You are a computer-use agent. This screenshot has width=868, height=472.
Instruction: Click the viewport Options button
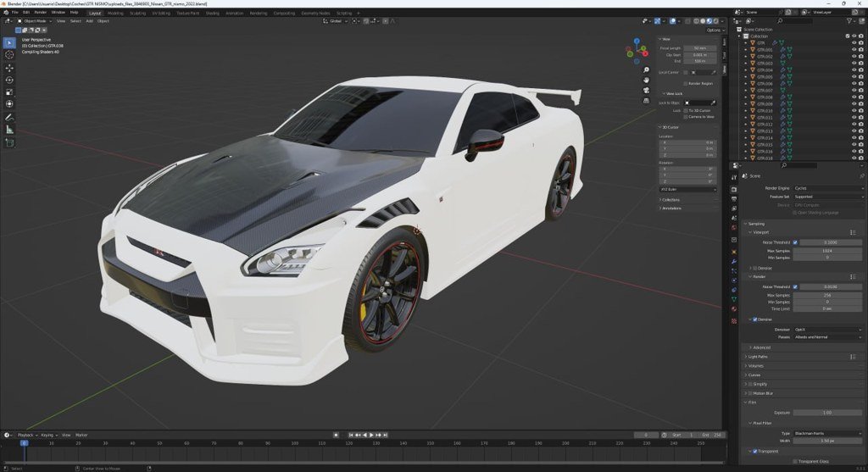(x=714, y=30)
